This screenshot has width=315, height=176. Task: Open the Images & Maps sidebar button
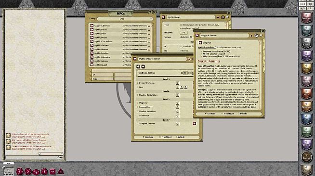click(x=306, y=43)
